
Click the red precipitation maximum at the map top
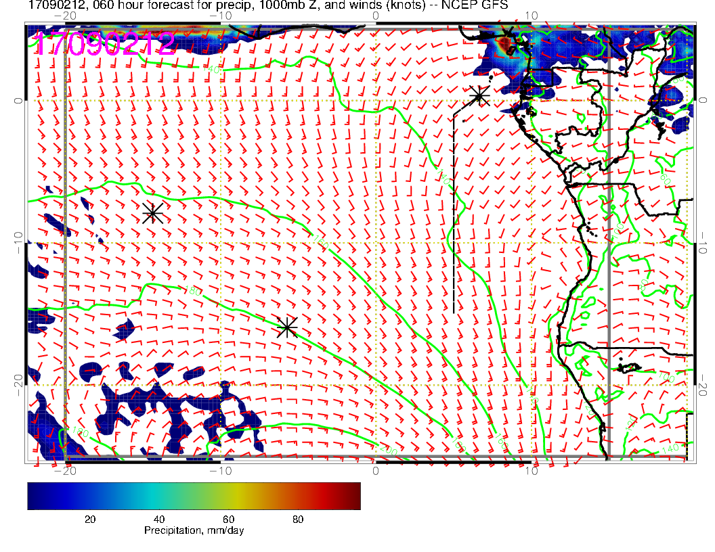(x=505, y=44)
